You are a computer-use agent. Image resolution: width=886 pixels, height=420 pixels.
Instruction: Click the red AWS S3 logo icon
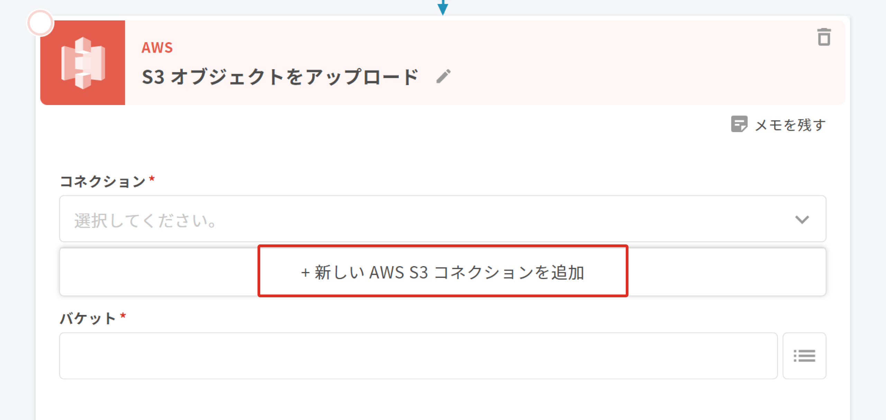[x=83, y=63]
